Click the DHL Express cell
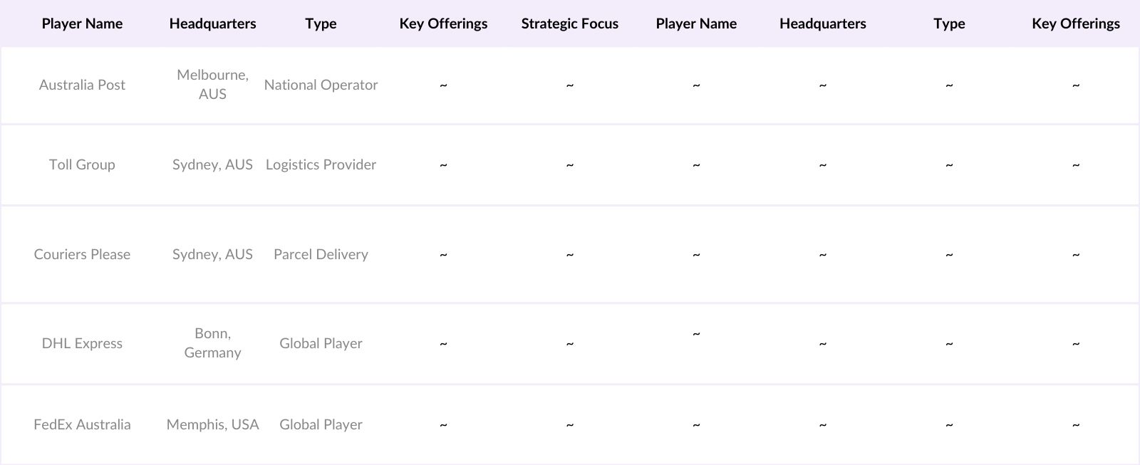 click(82, 343)
